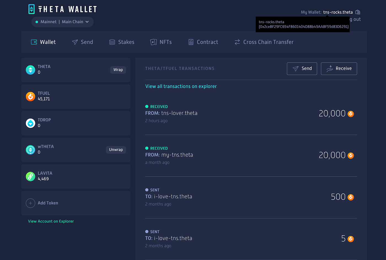Click TFUEL coin on my-tns.theta transaction
The image size is (386, 260).
tap(351, 155)
